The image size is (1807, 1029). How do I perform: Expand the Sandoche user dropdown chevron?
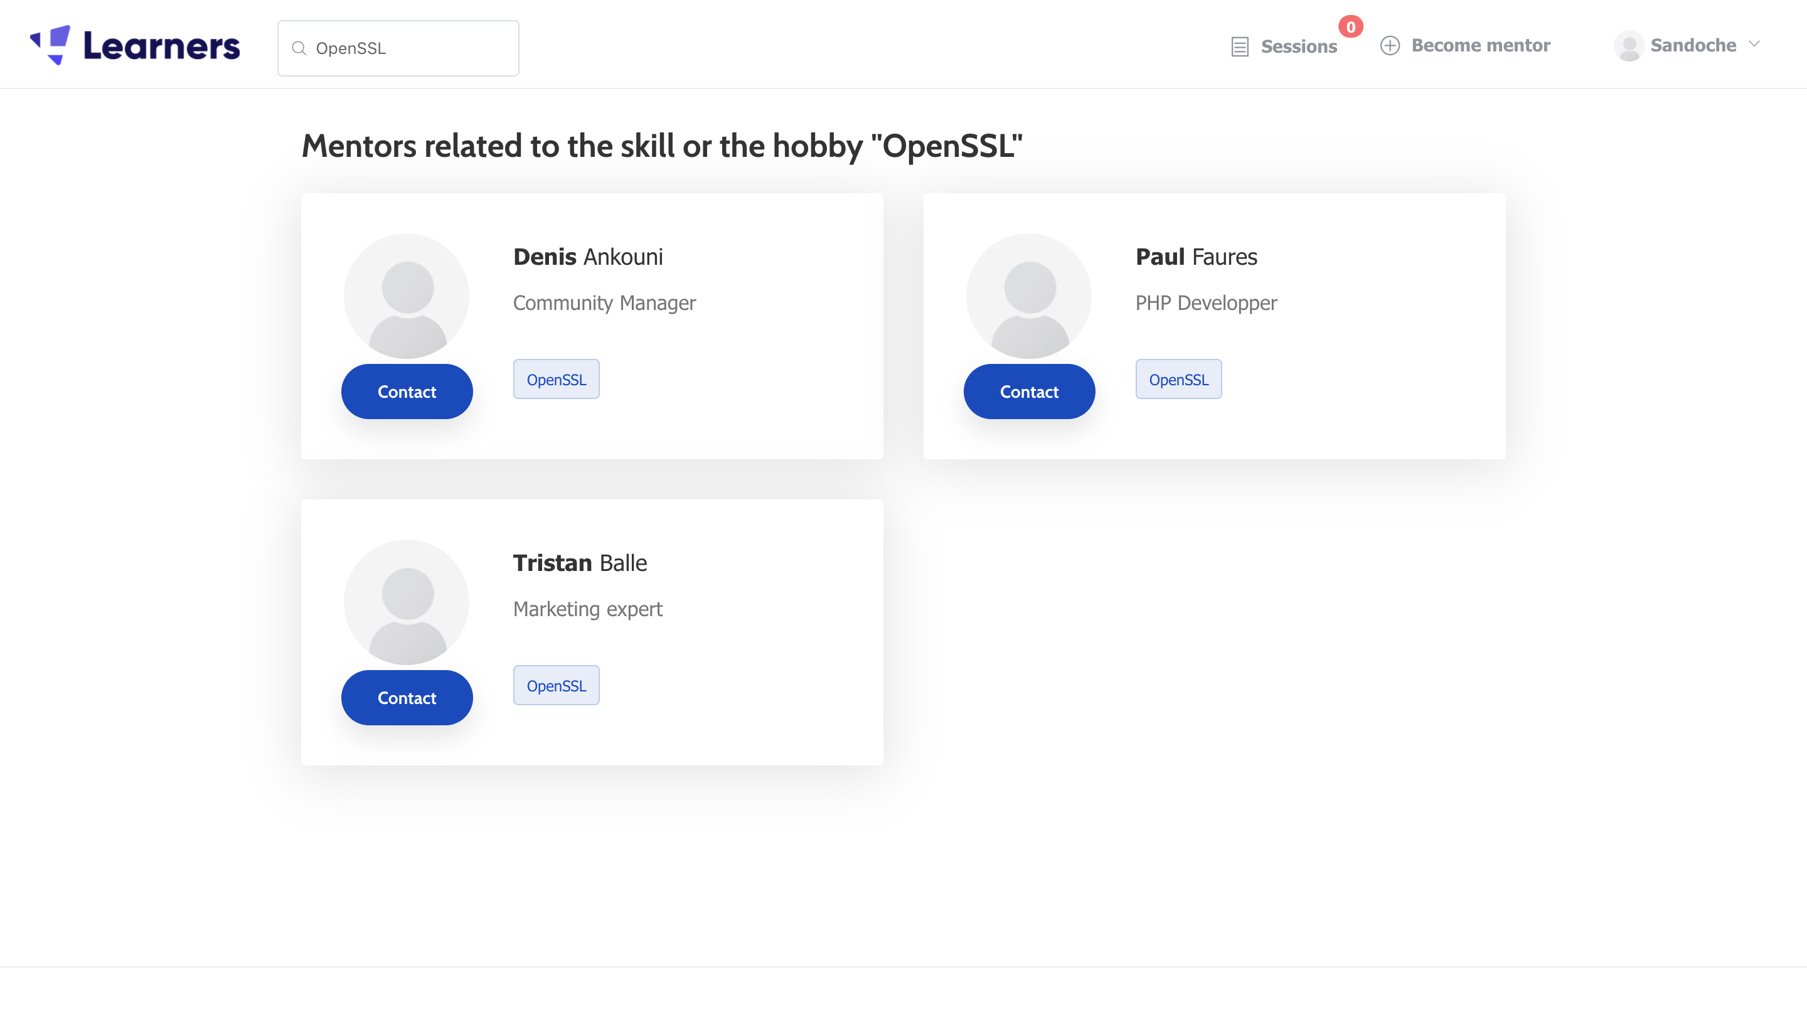pos(1754,44)
